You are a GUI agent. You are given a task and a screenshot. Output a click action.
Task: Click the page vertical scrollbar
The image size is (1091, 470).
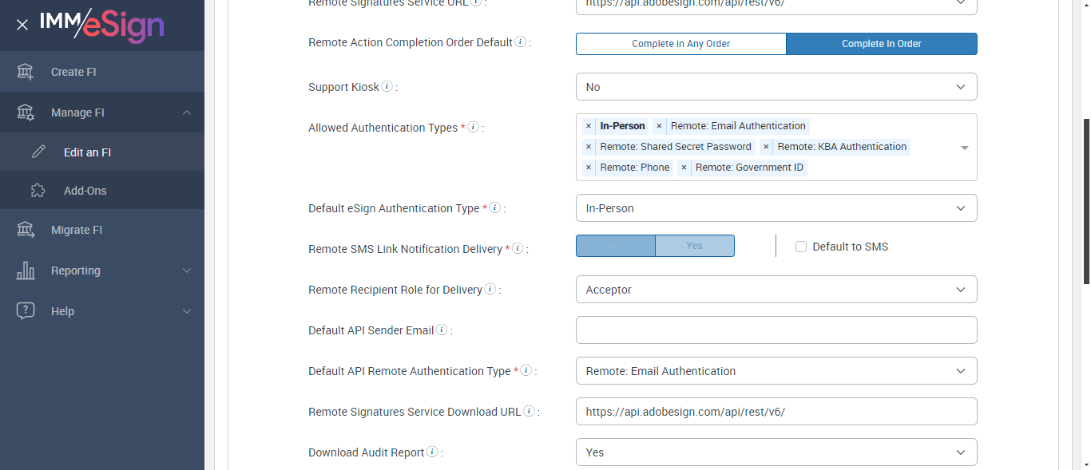tap(1085, 199)
